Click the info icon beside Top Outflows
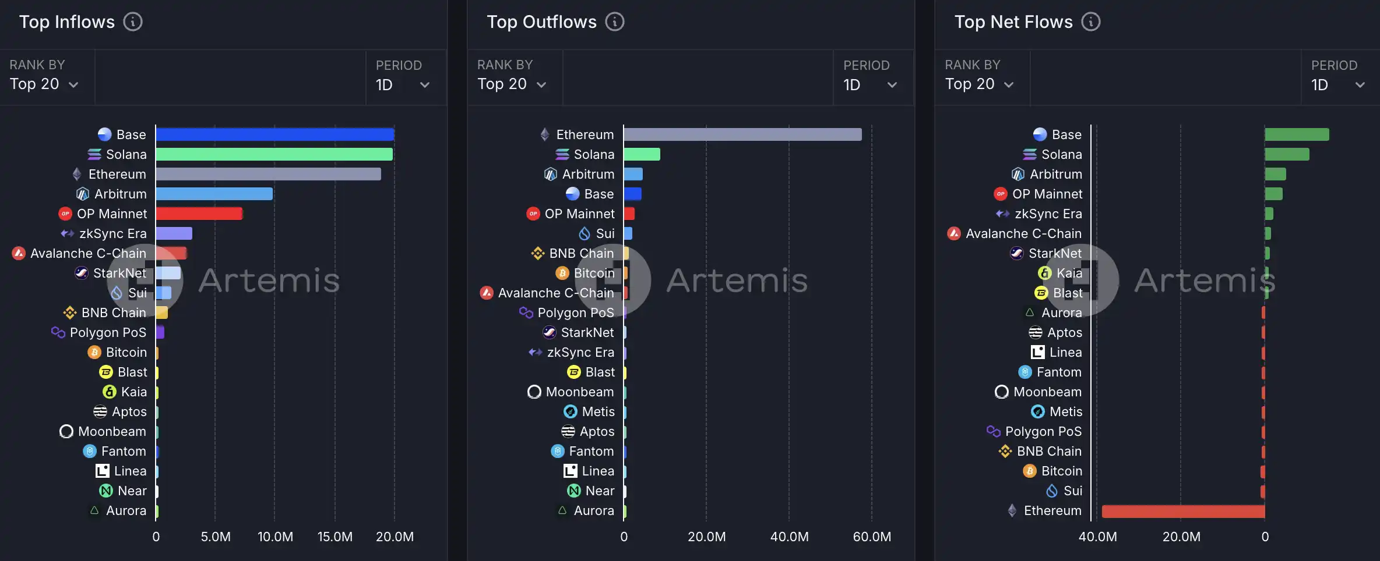 click(615, 22)
